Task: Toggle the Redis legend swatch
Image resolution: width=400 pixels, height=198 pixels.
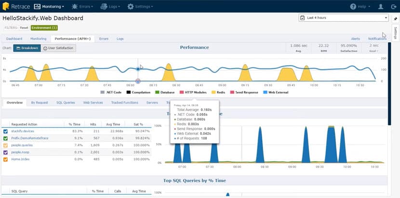Action: click(x=214, y=93)
